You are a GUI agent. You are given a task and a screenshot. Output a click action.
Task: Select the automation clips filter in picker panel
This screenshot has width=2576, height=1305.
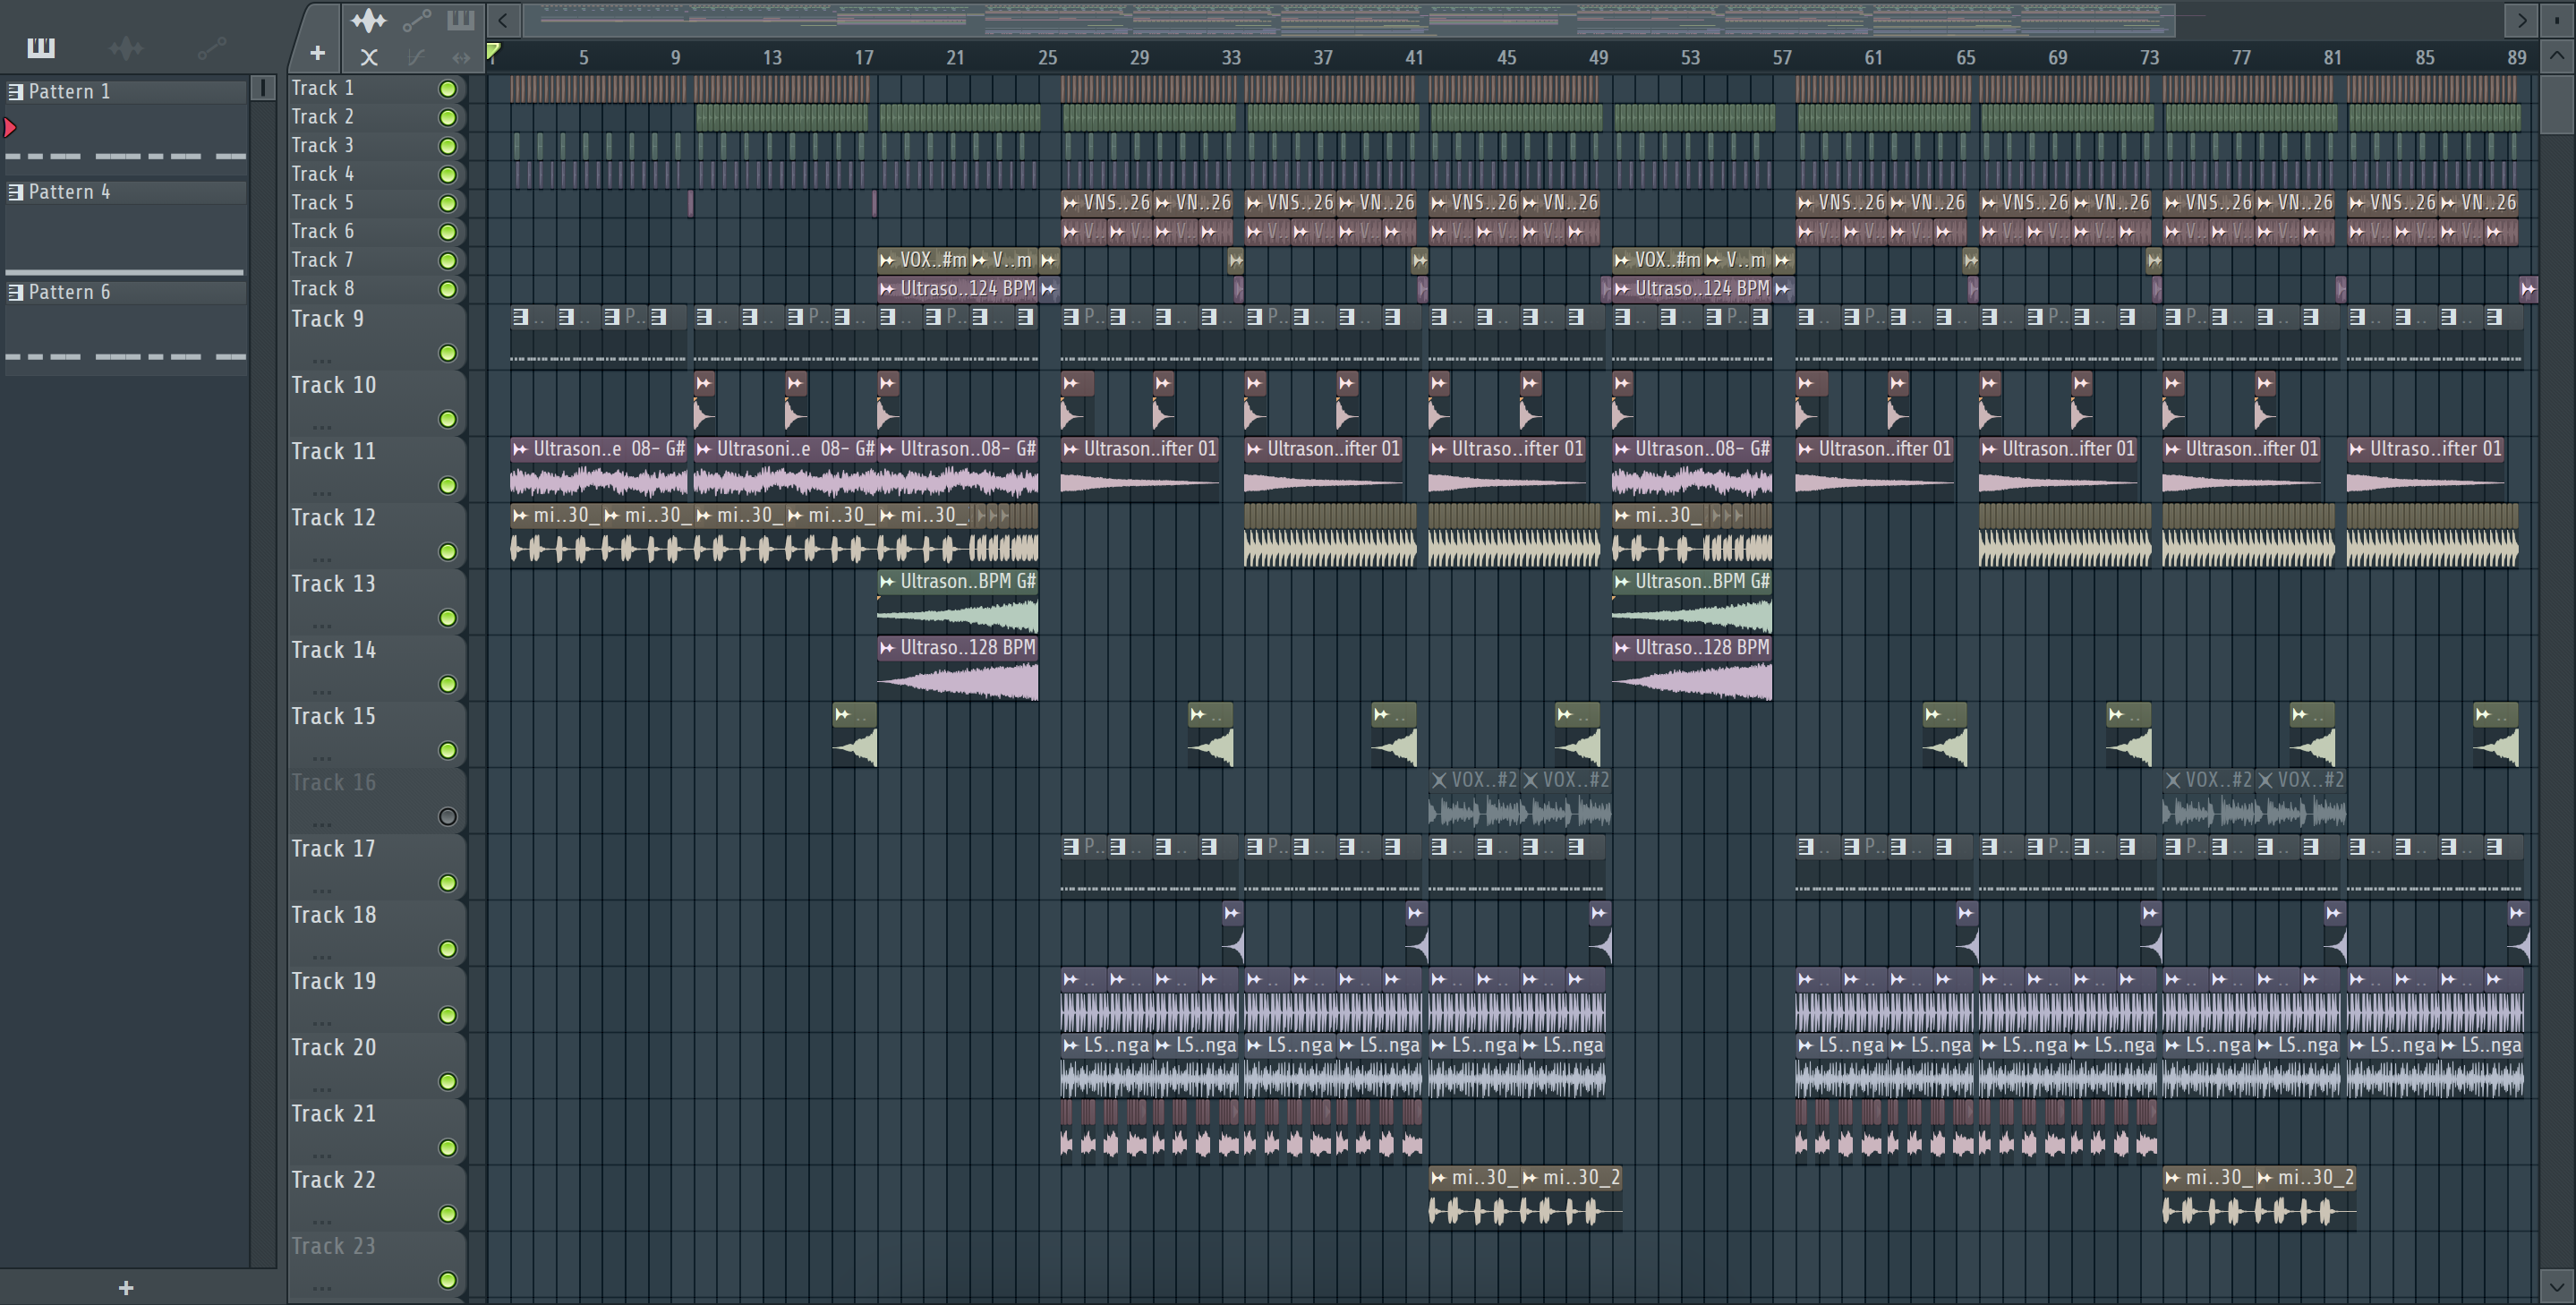pyautogui.click(x=211, y=47)
